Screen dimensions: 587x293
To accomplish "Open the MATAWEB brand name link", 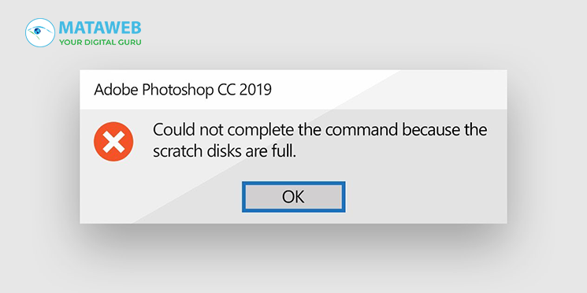I will click(x=100, y=28).
